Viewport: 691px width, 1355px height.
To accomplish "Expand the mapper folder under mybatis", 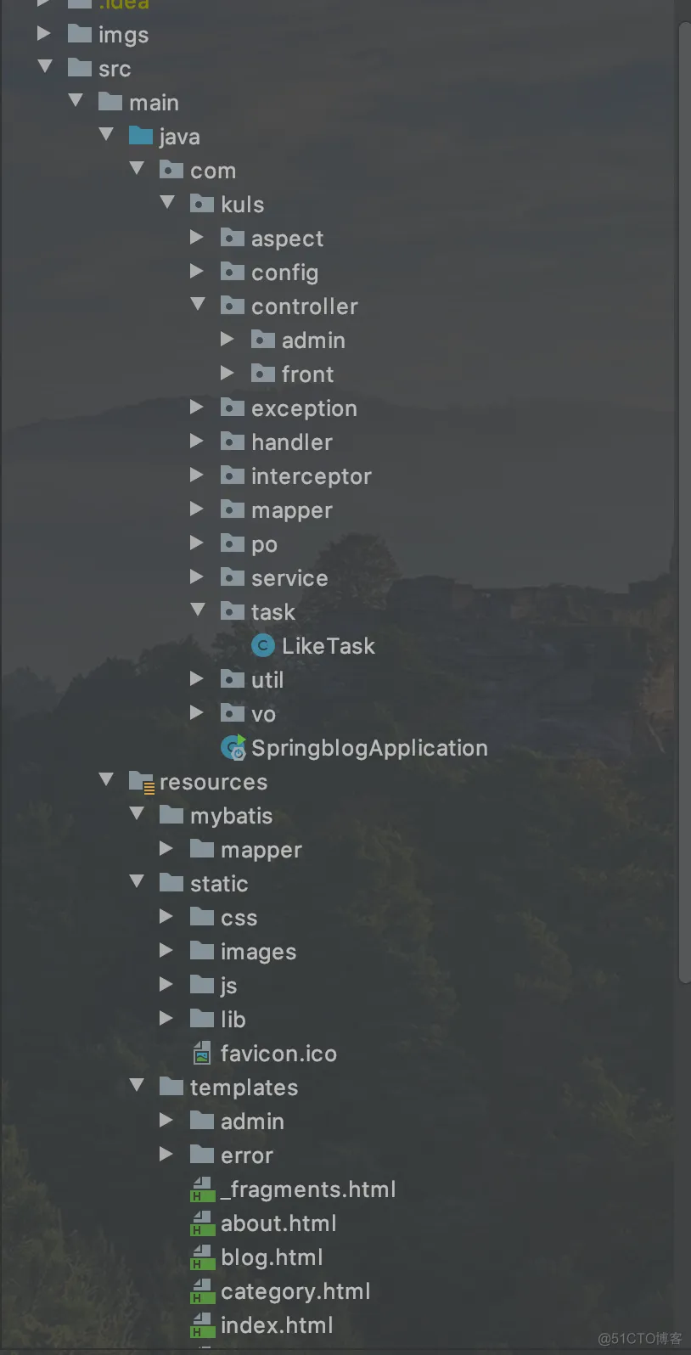I will point(166,849).
